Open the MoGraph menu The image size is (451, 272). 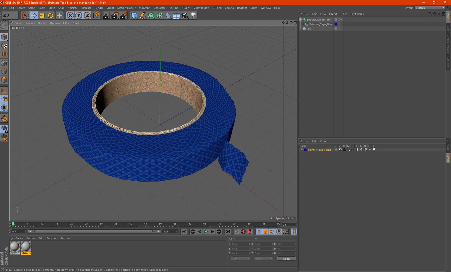[145, 8]
